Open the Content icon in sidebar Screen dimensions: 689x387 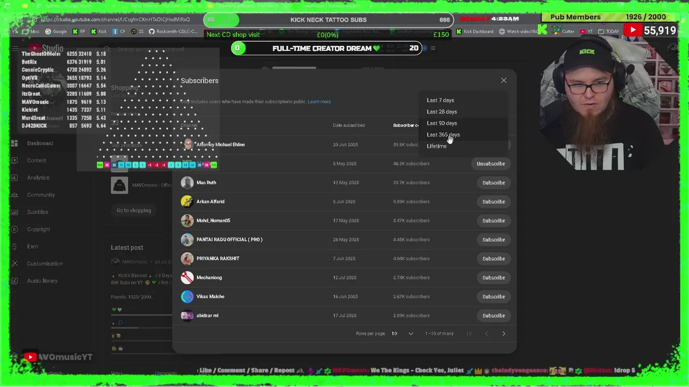point(14,161)
